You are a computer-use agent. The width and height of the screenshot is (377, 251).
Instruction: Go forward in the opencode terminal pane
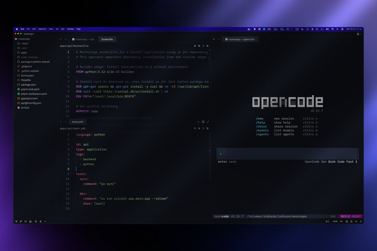point(218,39)
